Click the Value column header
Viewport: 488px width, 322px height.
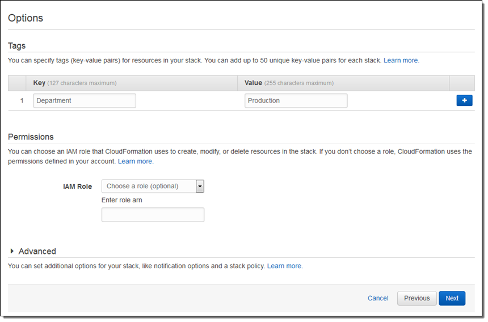click(253, 83)
